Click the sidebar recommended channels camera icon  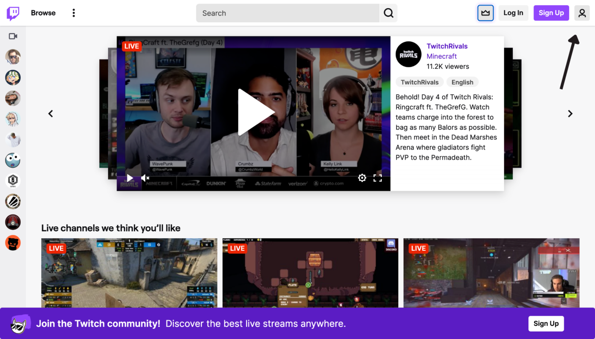click(13, 36)
